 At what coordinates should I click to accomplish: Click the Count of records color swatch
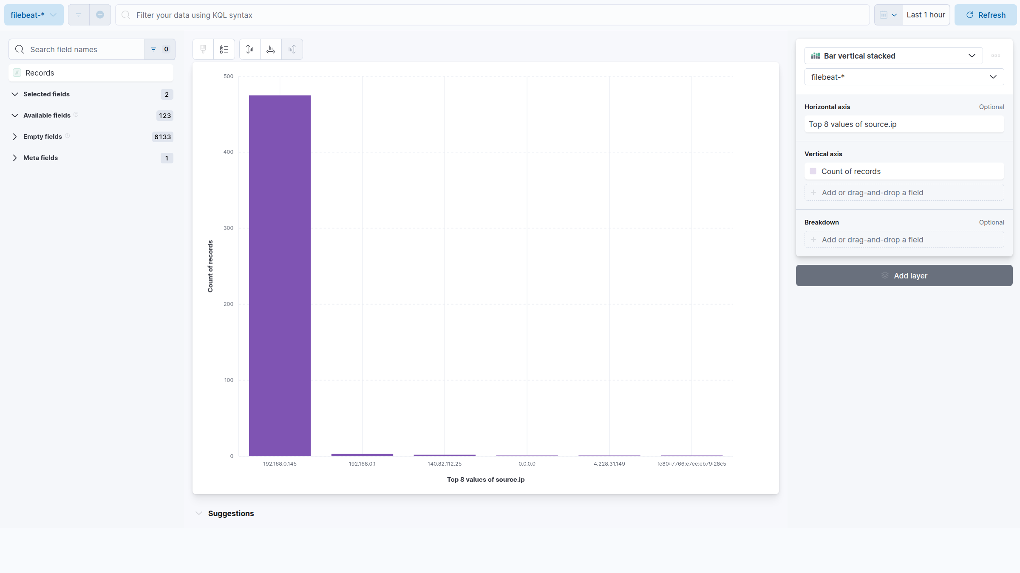coord(813,171)
